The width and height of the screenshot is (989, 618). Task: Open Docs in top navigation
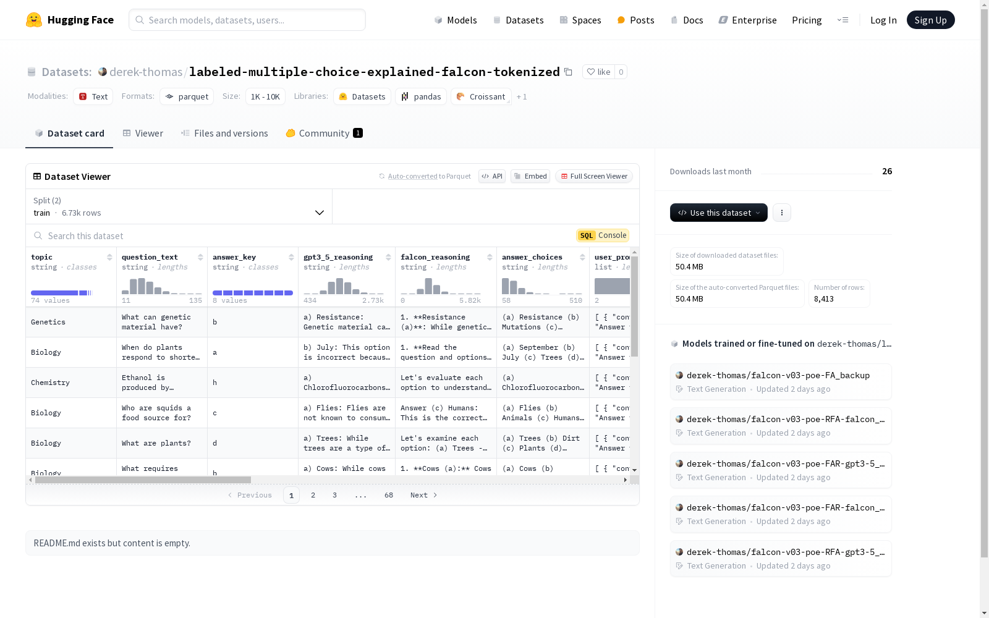[687, 20]
